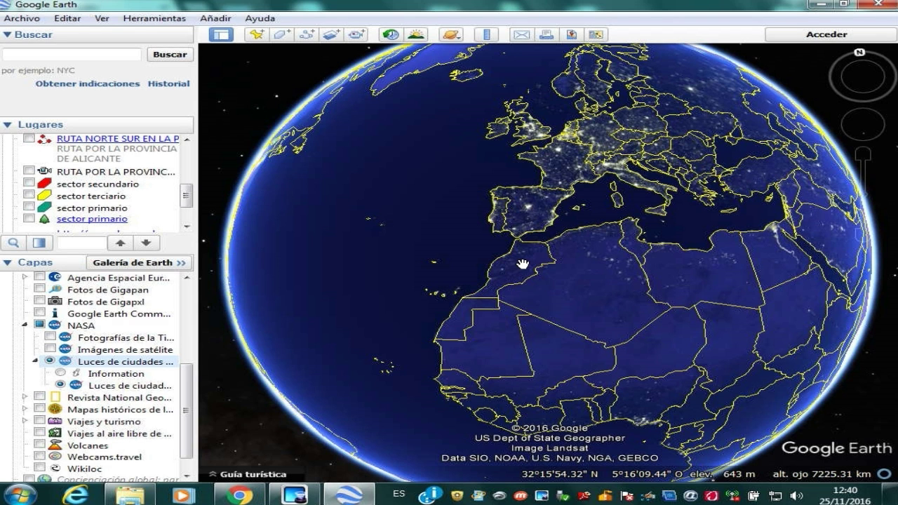Record a tour with camera icon
Viewport: 898px width, 505px height.
[x=357, y=34]
